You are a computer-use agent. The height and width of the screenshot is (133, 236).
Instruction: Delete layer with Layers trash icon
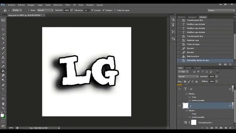click(x=230, y=128)
